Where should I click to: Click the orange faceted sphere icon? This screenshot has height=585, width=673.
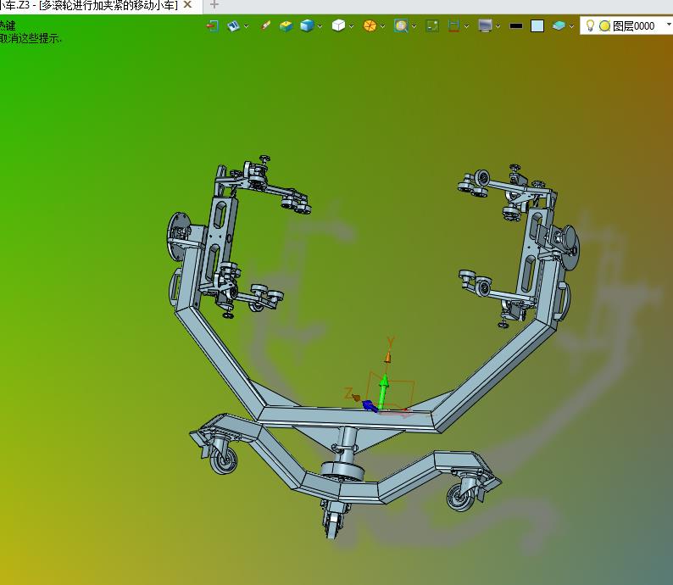[x=370, y=26]
